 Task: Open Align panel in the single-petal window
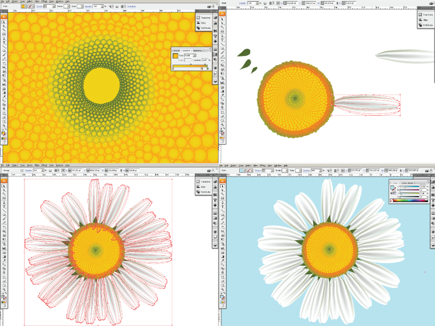(x=425, y=20)
